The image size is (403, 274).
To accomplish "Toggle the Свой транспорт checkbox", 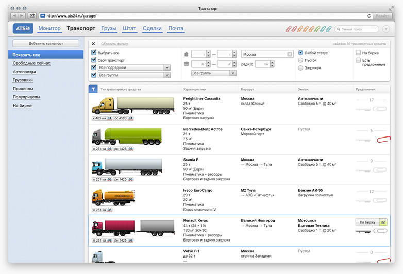I will 94,60.
